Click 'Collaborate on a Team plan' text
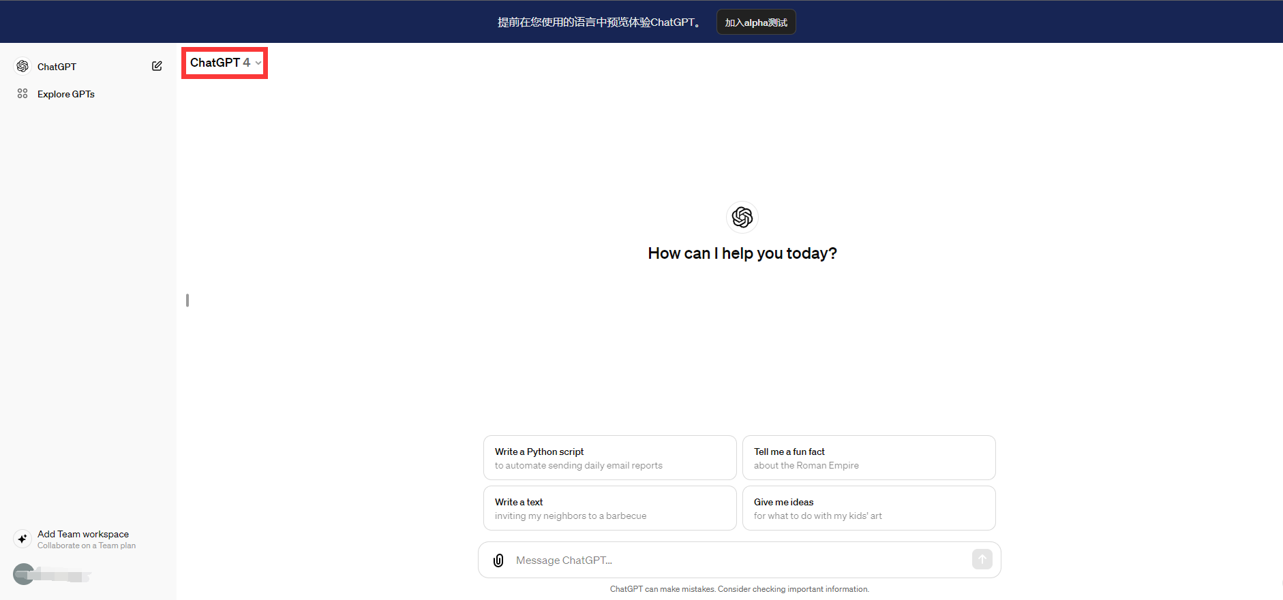This screenshot has width=1283, height=600. click(x=87, y=546)
